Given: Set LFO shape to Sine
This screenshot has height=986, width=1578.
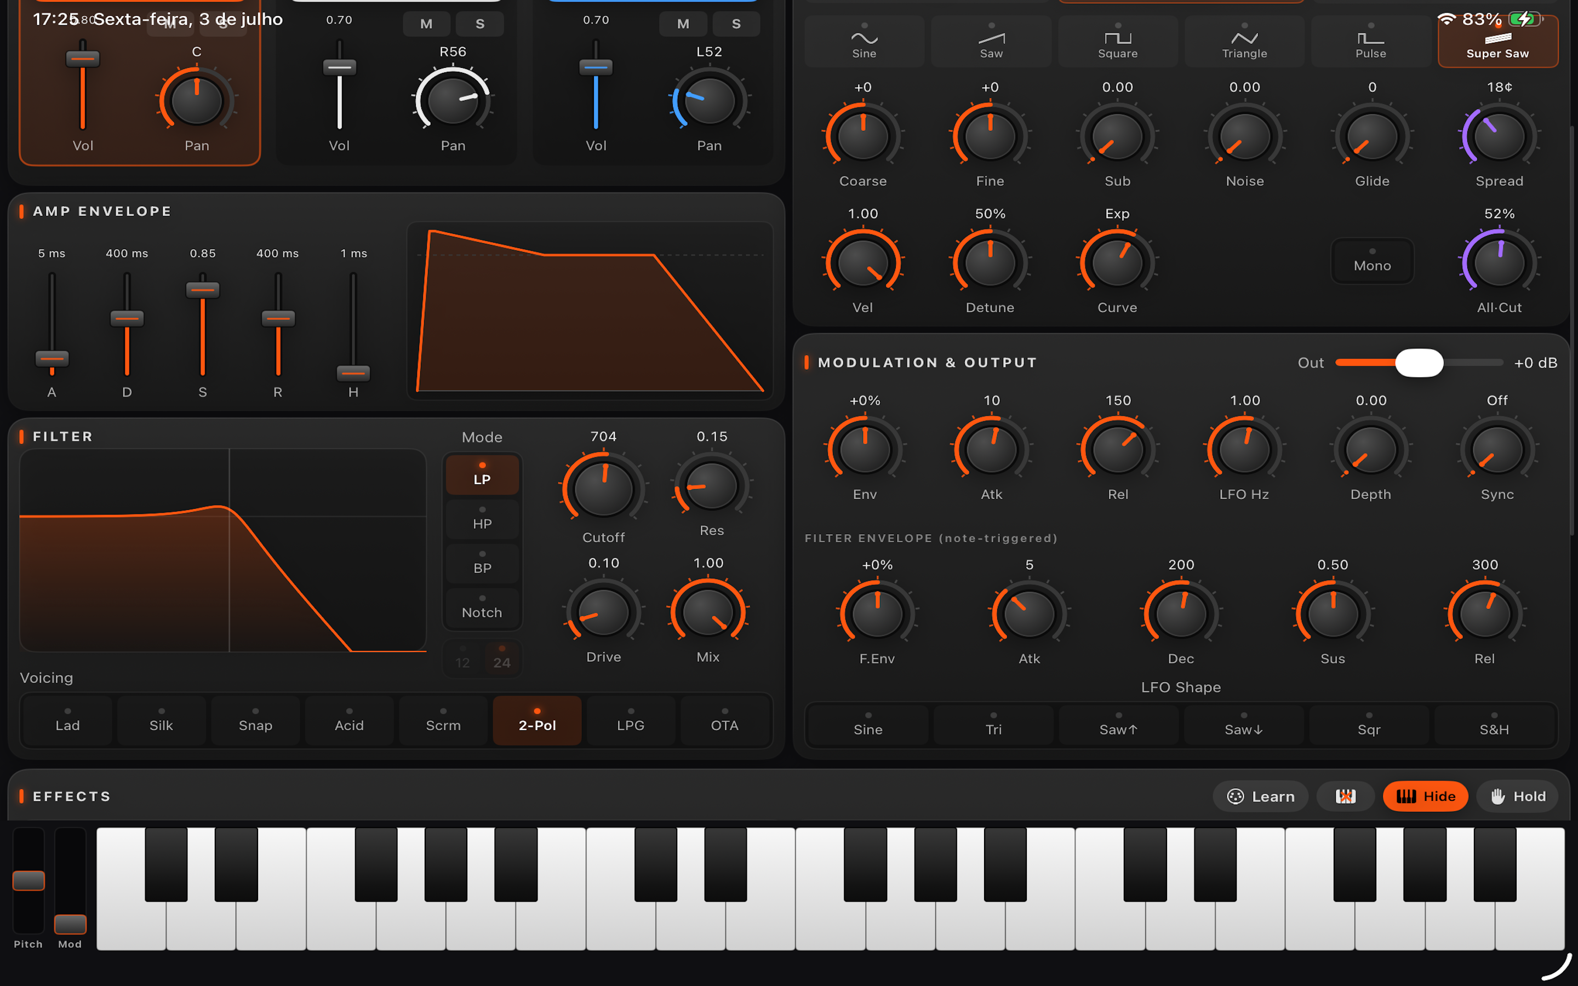Looking at the screenshot, I should click(x=868, y=725).
